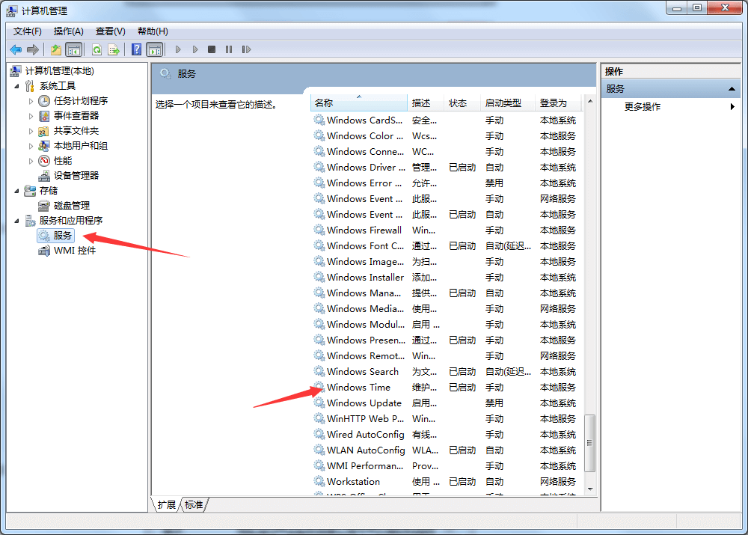Select the WinHTTP Web P... service
Screen dimensions: 748x535
pyautogui.click(x=447, y=419)
